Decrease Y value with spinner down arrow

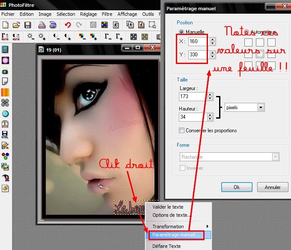(213, 56)
